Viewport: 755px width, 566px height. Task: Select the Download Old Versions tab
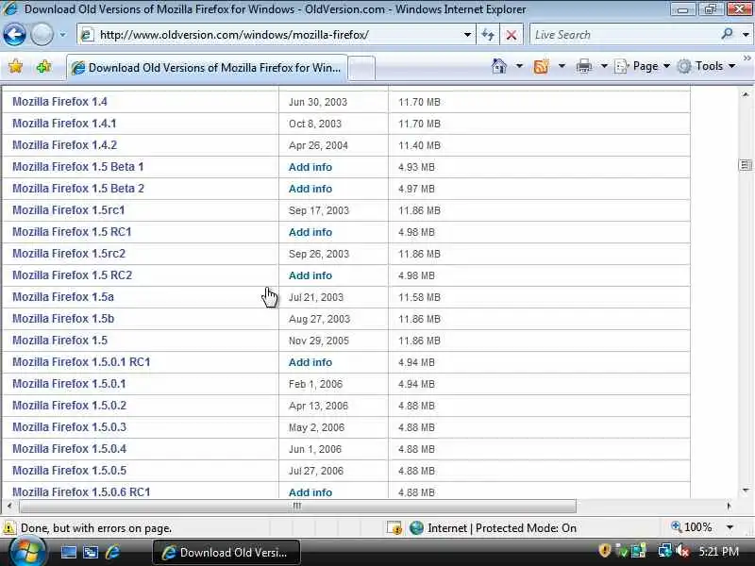click(x=207, y=68)
